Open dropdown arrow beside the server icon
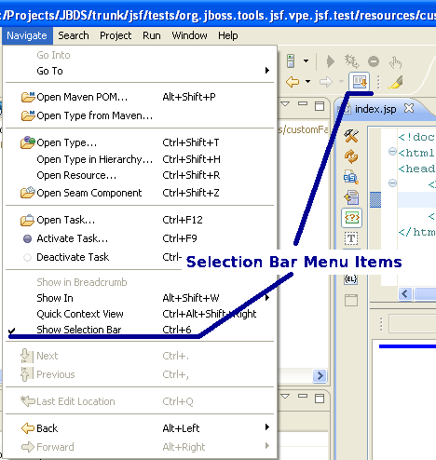The width and height of the screenshot is (436, 460). tap(307, 61)
